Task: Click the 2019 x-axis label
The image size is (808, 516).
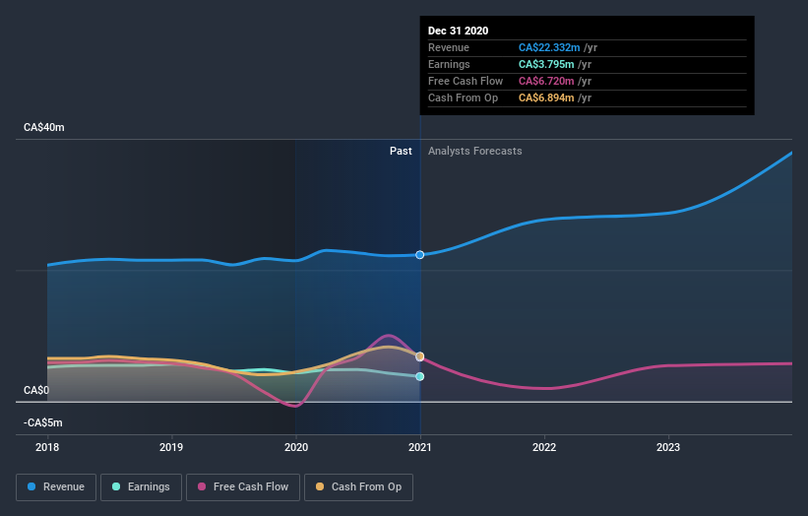Action: click(171, 447)
